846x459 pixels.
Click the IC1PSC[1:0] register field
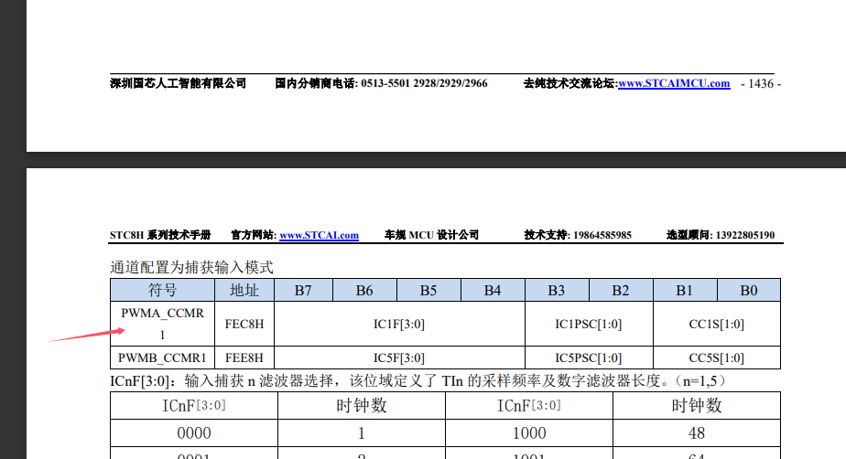(589, 324)
